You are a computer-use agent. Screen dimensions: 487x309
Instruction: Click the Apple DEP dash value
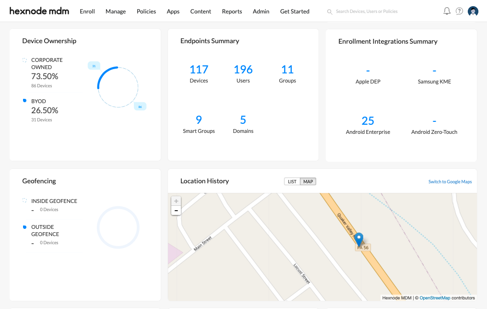(368, 71)
